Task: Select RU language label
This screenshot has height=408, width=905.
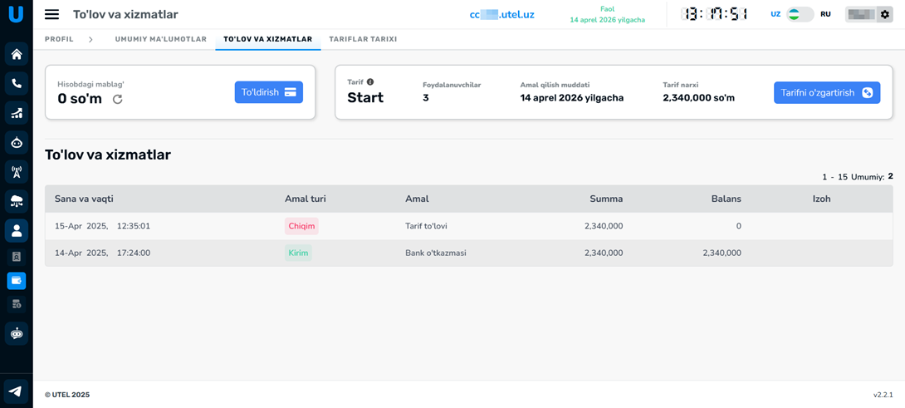Action: [825, 14]
